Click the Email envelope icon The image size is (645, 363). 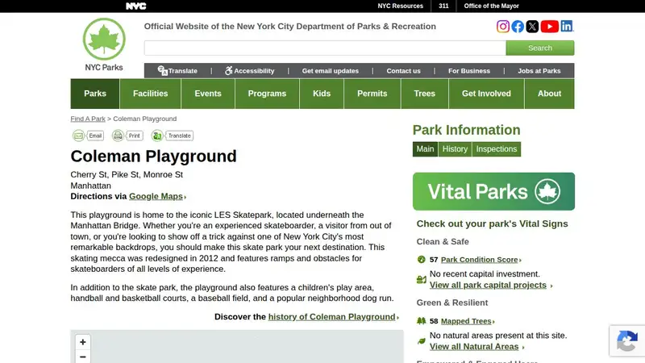coord(78,136)
